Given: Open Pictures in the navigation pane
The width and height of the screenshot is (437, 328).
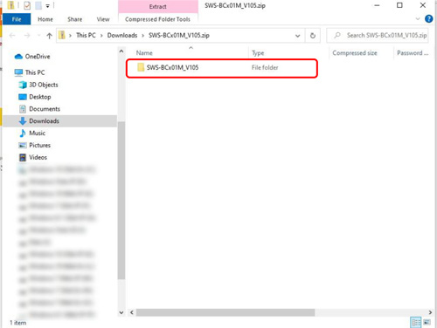Looking at the screenshot, I should pyautogui.click(x=39, y=145).
